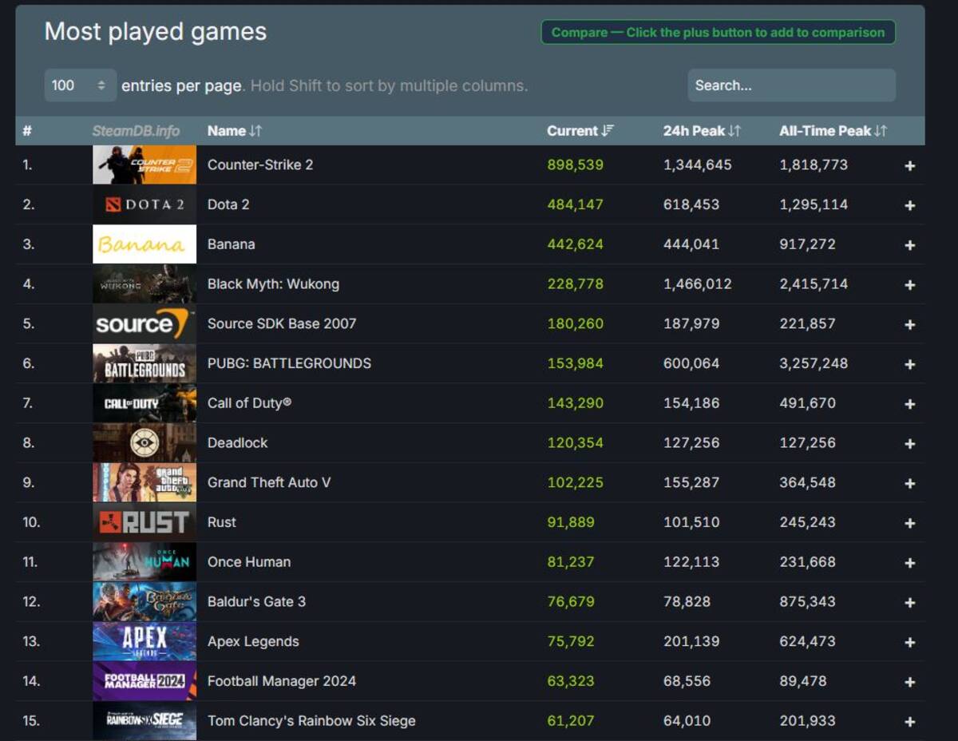Click the Source SDK Base 2007 thumbnail
The width and height of the screenshot is (958, 741).
coord(144,323)
